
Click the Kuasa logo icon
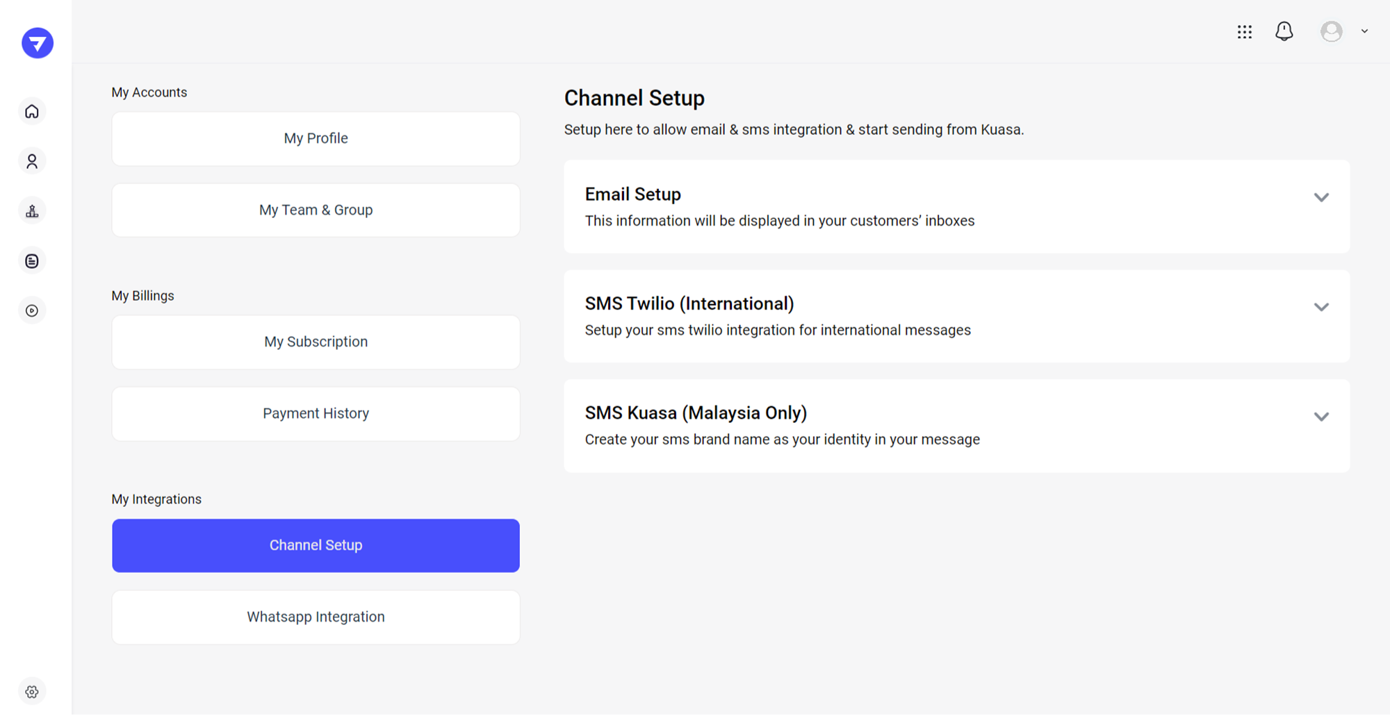pyautogui.click(x=38, y=43)
